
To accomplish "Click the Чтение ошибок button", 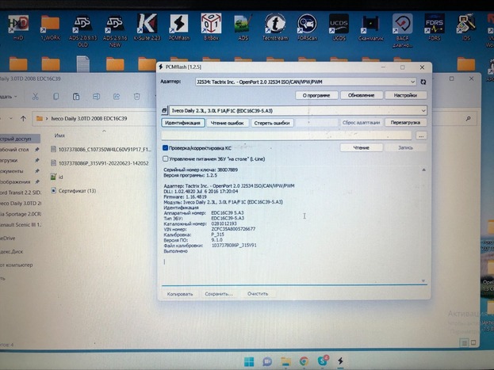I will click(x=228, y=123).
